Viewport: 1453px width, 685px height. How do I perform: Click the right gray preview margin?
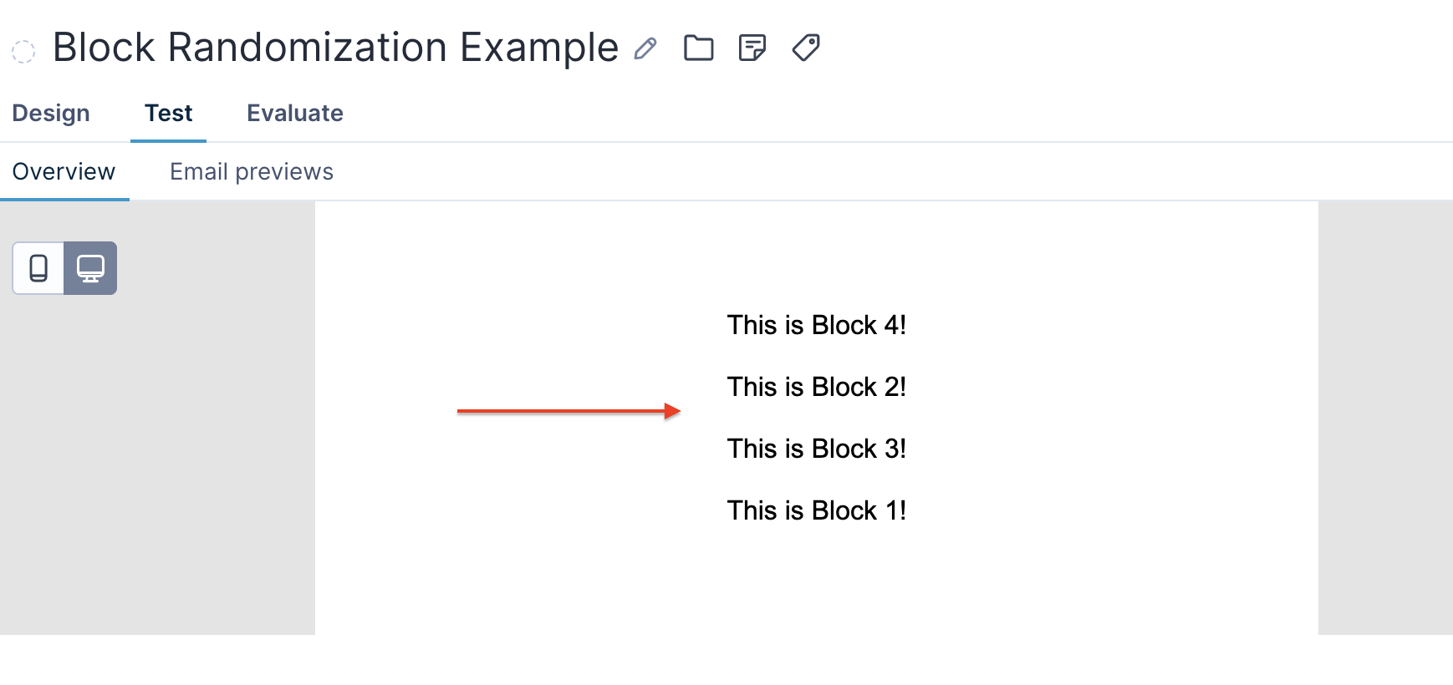pyautogui.click(x=1385, y=418)
